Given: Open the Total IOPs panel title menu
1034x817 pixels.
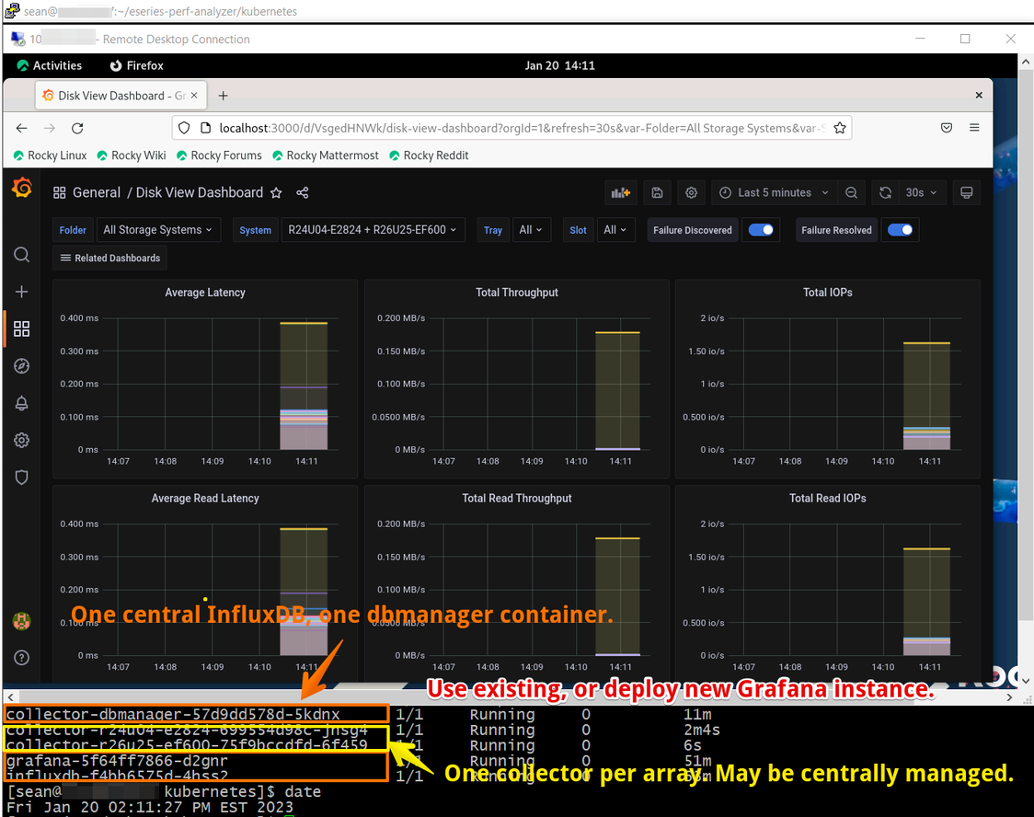Looking at the screenshot, I should click(828, 293).
